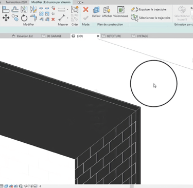193x188 pixels.
Task: Switch to Élévation Est view tab
Action: pyautogui.click(x=22, y=36)
